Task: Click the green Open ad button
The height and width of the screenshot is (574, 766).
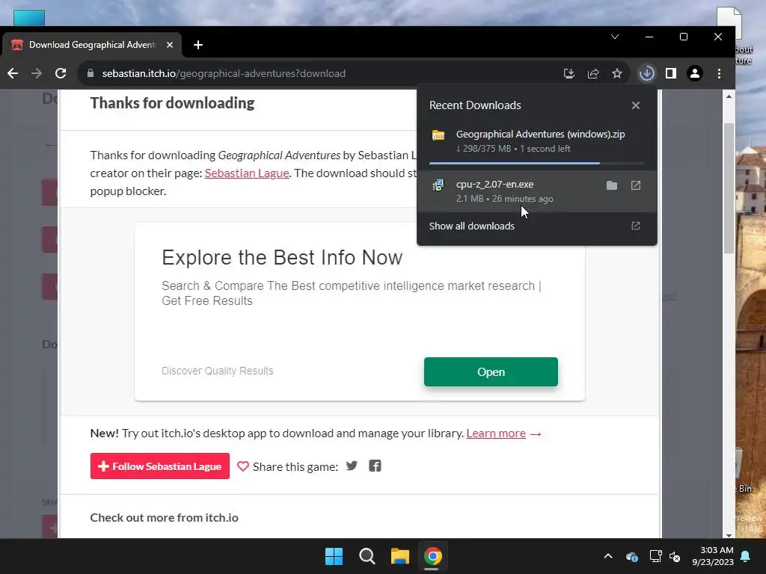Action: [x=491, y=372]
